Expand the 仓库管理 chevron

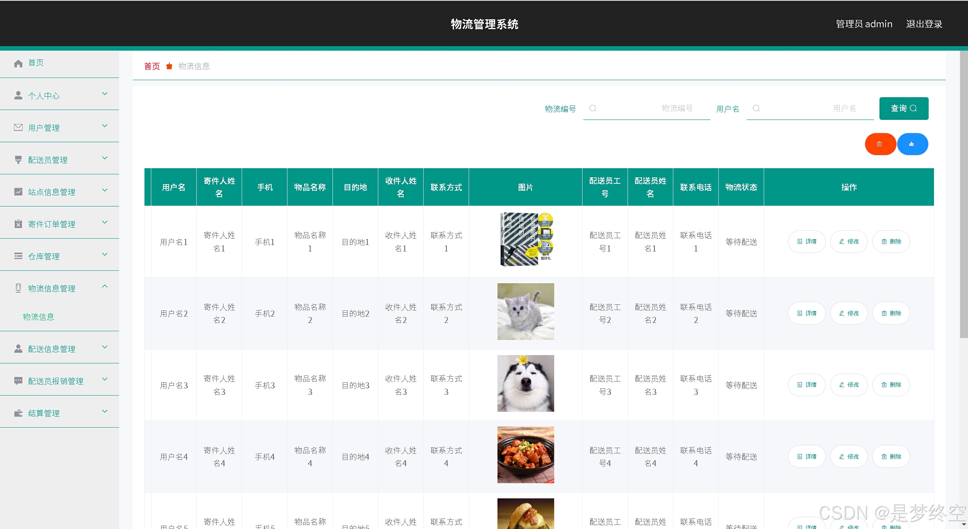point(105,254)
